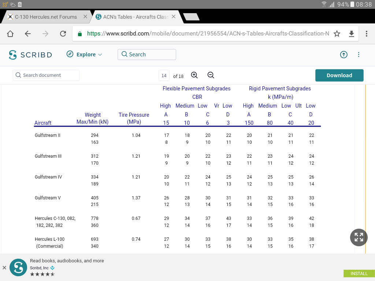Click weight value 693

(95, 239)
